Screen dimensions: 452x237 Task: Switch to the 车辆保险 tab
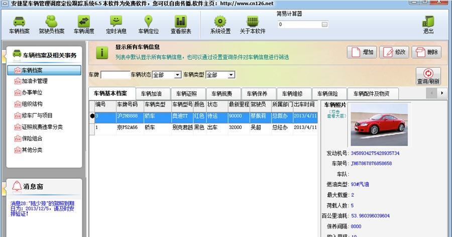click(x=327, y=93)
